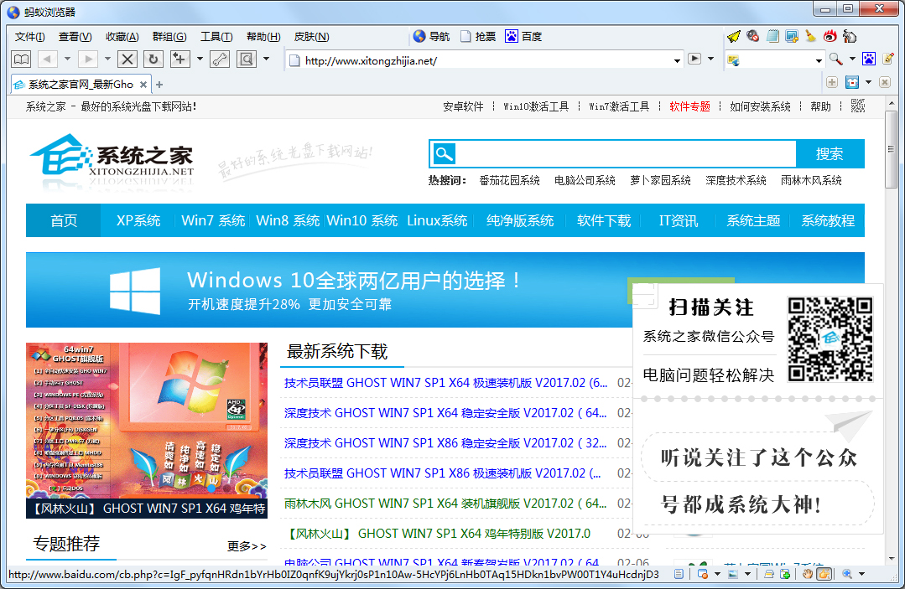Image resolution: width=905 pixels, height=589 pixels.
Task: Open the blue notepad icon
Action: coord(772,36)
